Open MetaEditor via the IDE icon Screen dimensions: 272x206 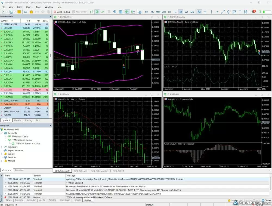25,12
